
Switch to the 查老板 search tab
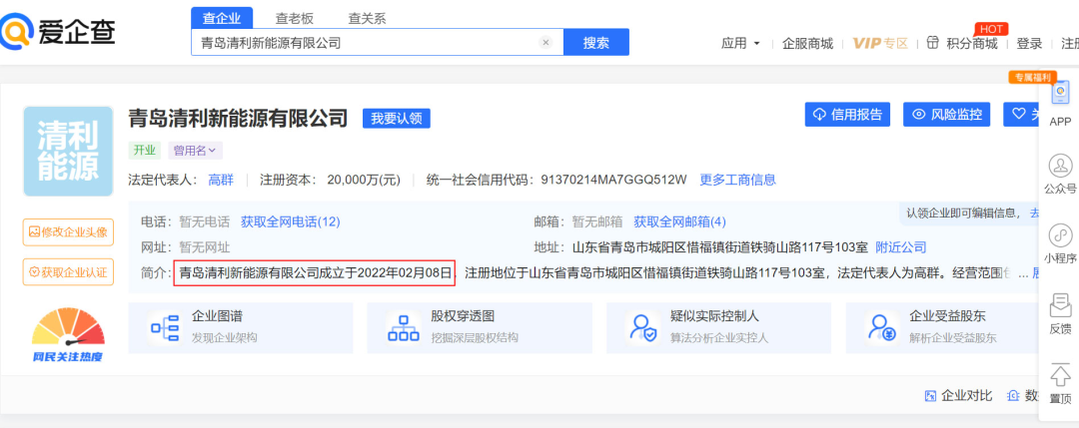point(295,18)
